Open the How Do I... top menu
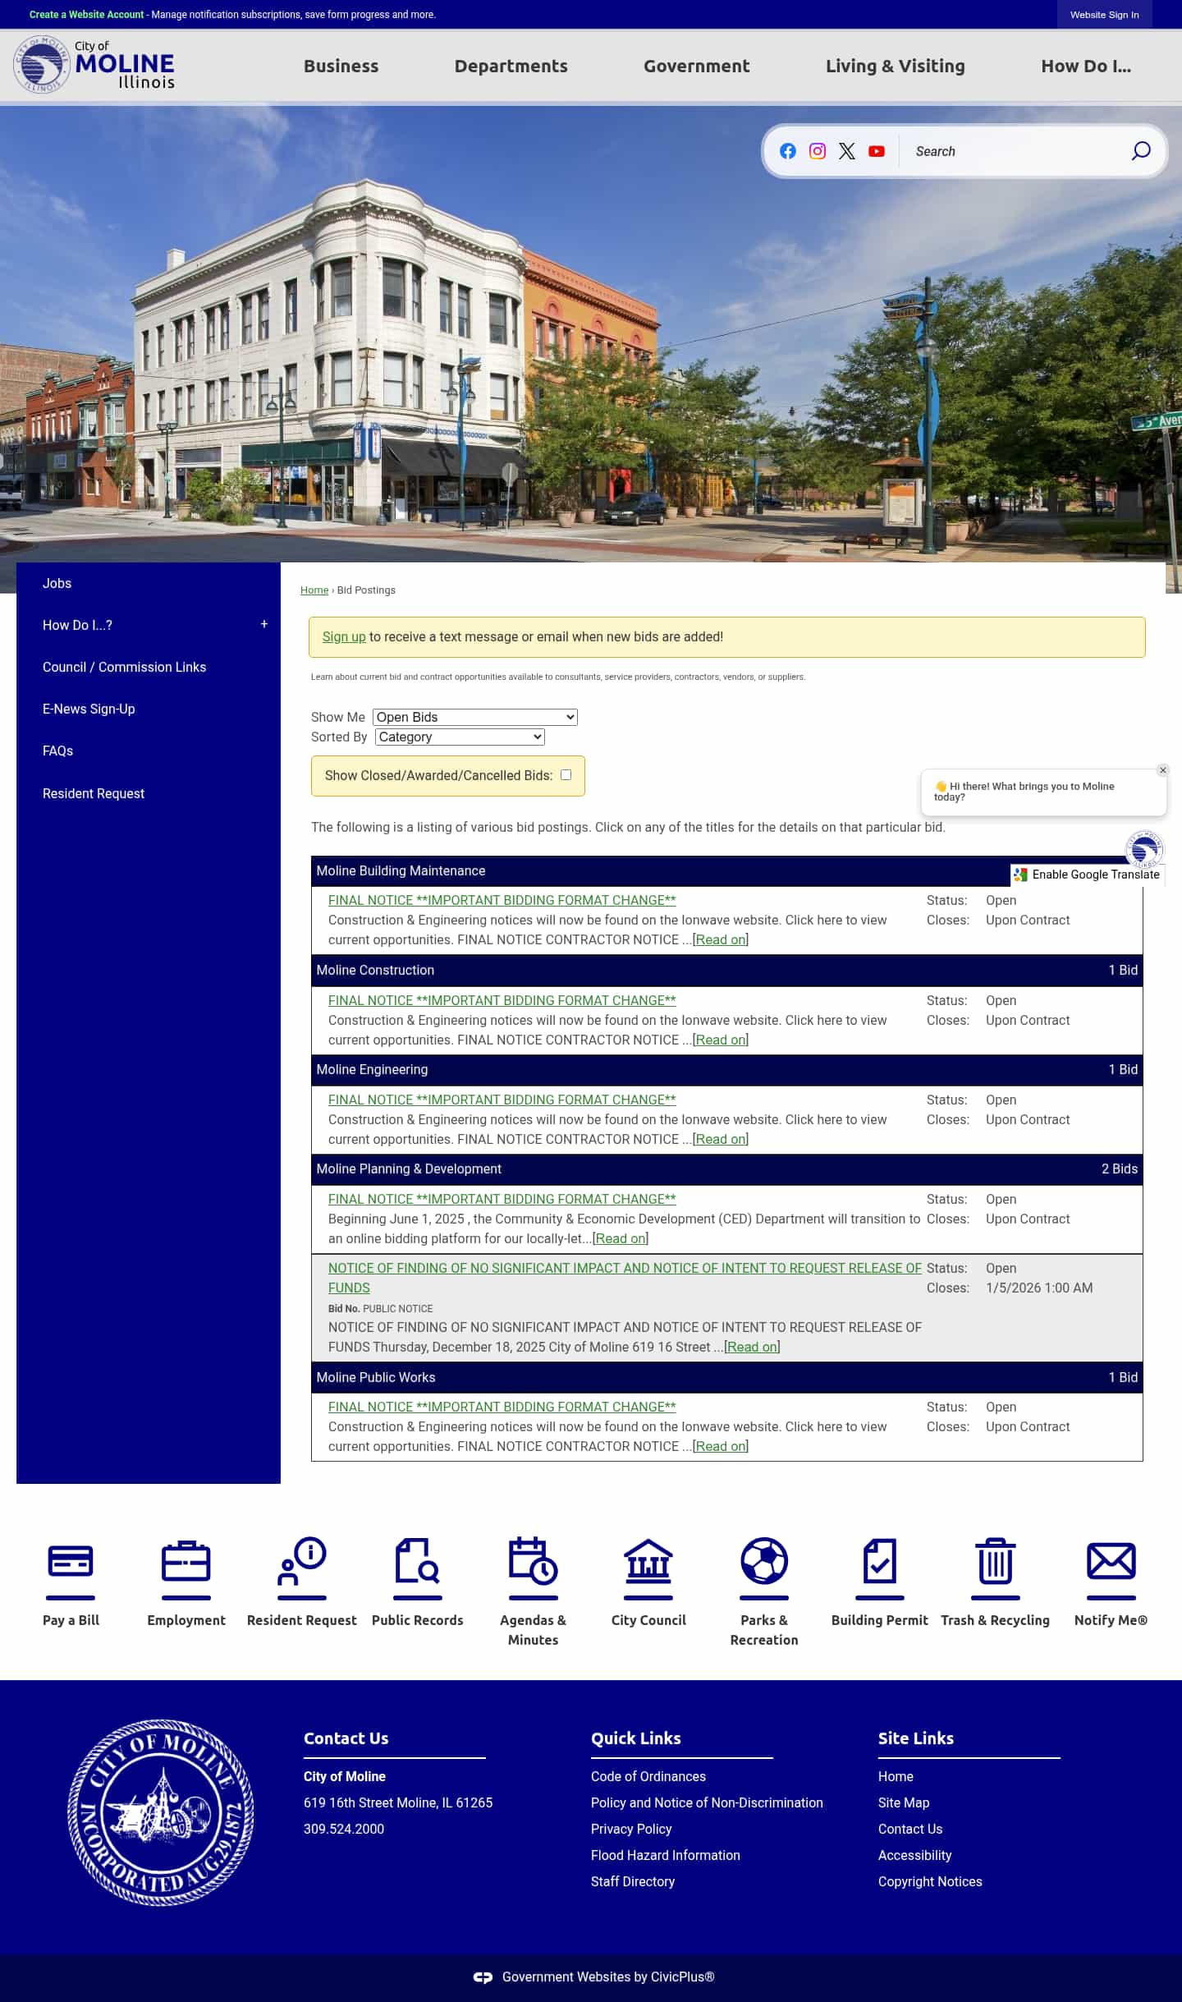The width and height of the screenshot is (1182, 2002). tap(1086, 66)
